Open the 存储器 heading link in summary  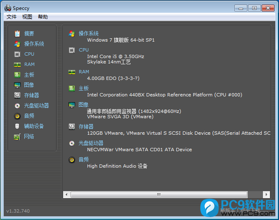pos(86,126)
